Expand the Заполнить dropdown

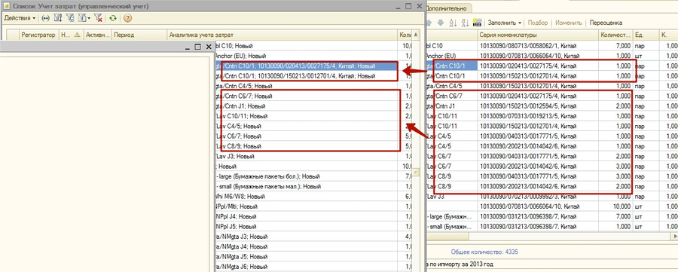tap(505, 23)
